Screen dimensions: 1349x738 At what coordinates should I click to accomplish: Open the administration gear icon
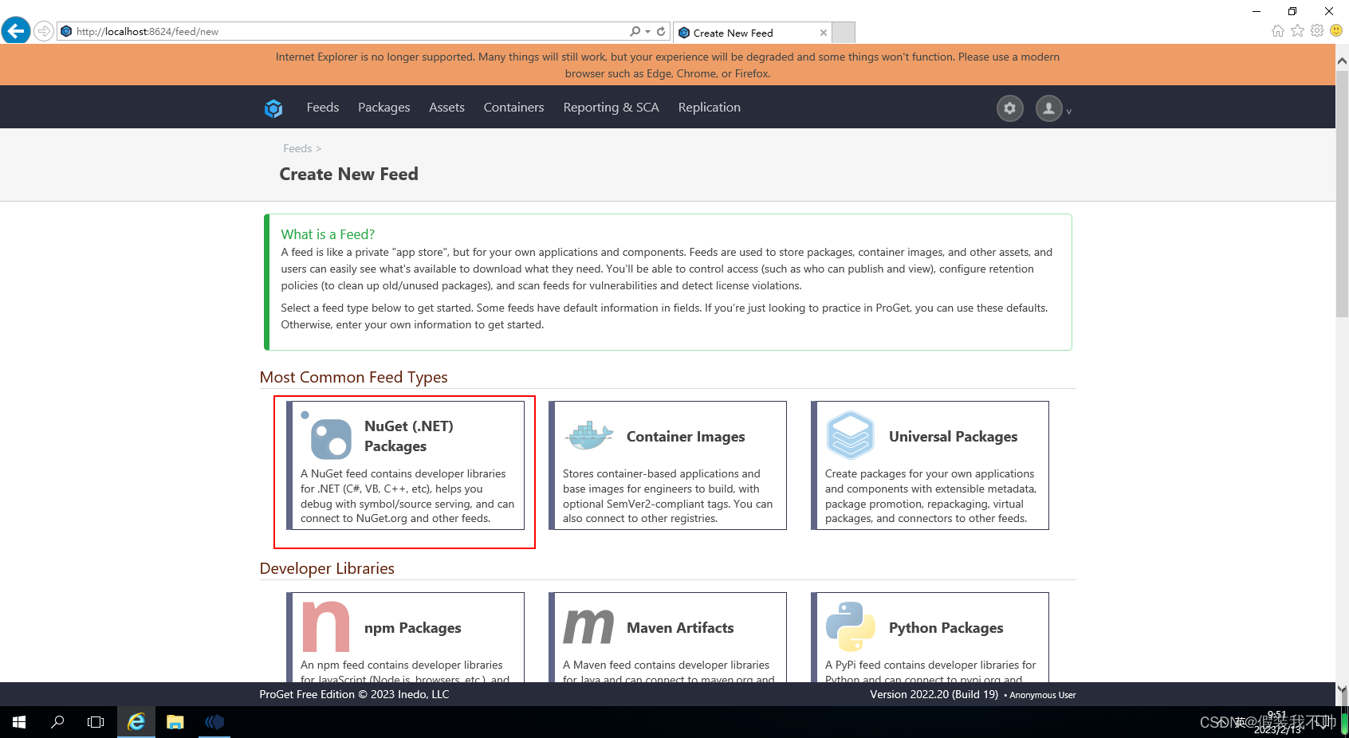(x=1010, y=108)
